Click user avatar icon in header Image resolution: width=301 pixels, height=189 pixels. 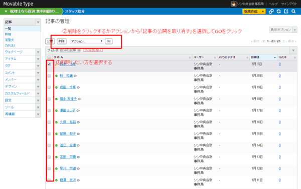[x=234, y=4]
